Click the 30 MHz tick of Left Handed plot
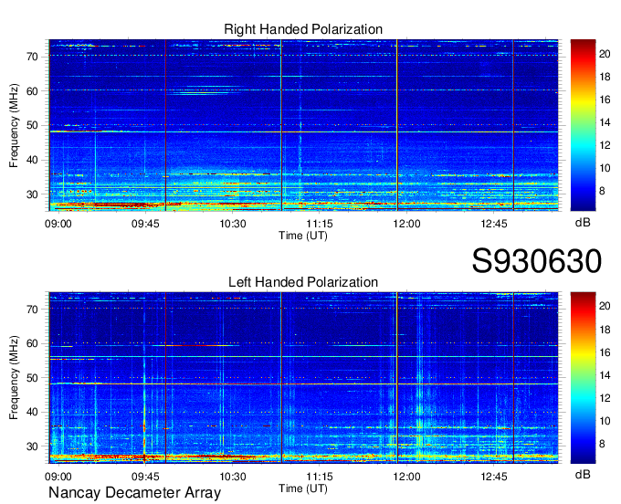Image resolution: width=621 pixels, height=504 pixels. [x=33, y=446]
